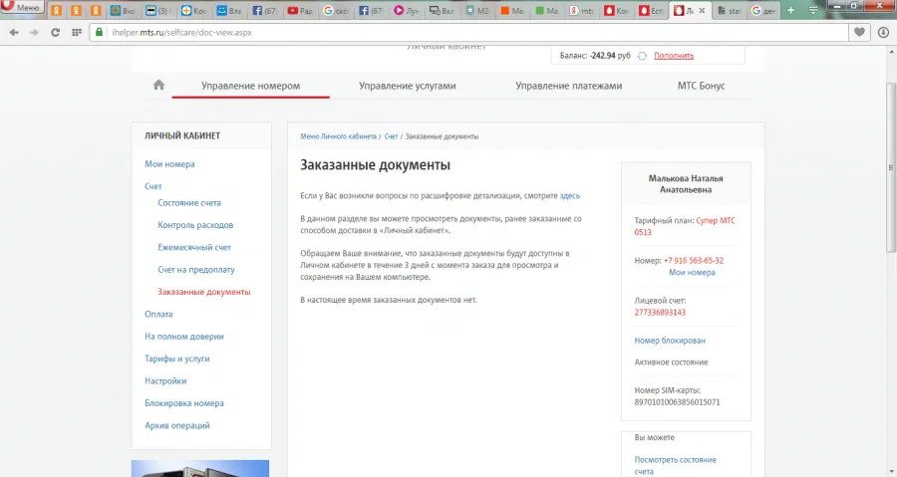Open Speed Dial grid icon
897x477 pixels.
[77, 33]
